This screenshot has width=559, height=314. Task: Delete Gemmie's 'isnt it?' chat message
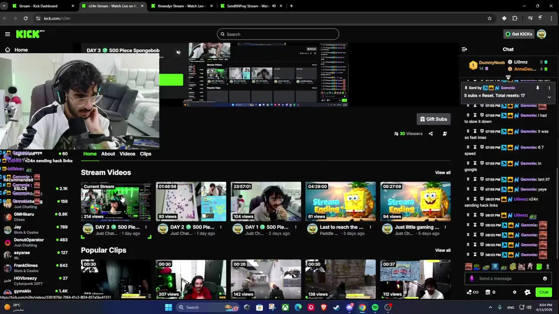[468, 179]
